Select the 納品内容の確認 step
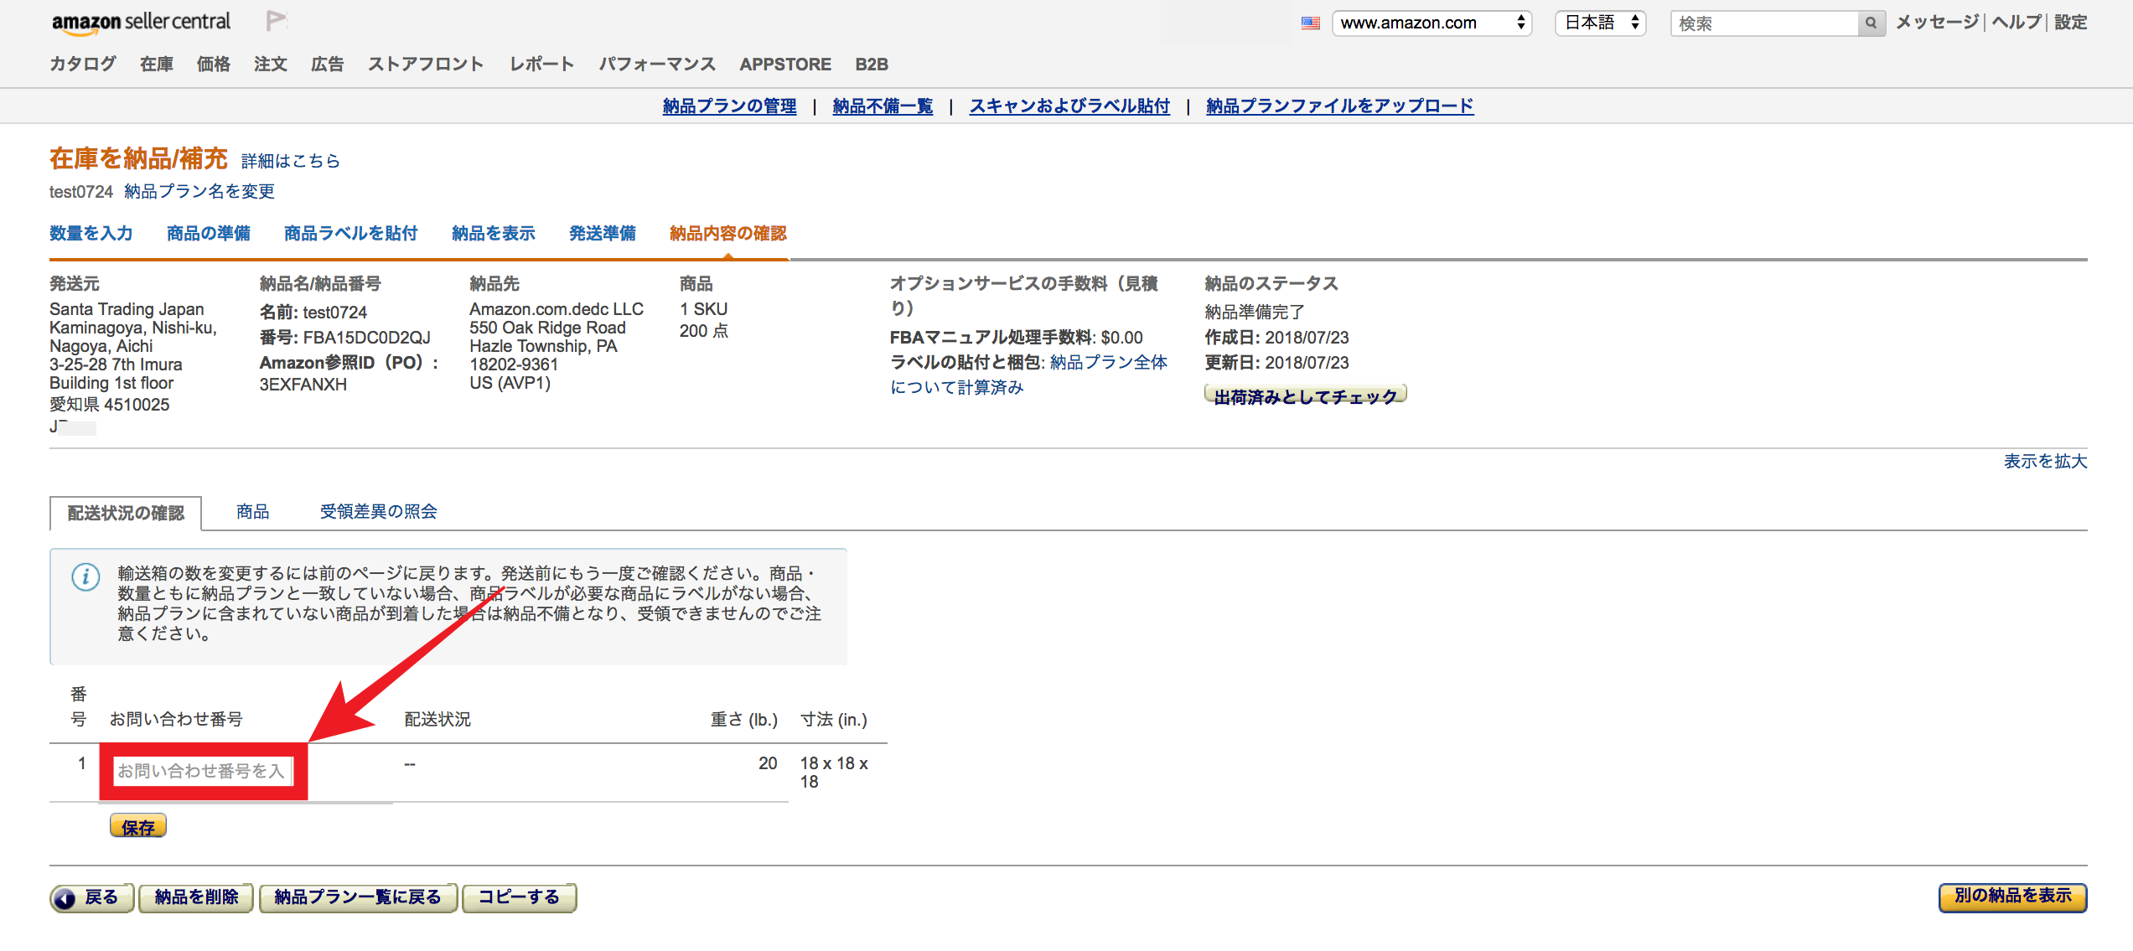 coord(728,234)
